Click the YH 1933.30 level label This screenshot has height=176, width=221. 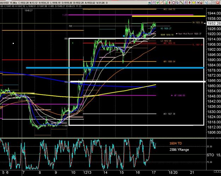coord(198,23)
